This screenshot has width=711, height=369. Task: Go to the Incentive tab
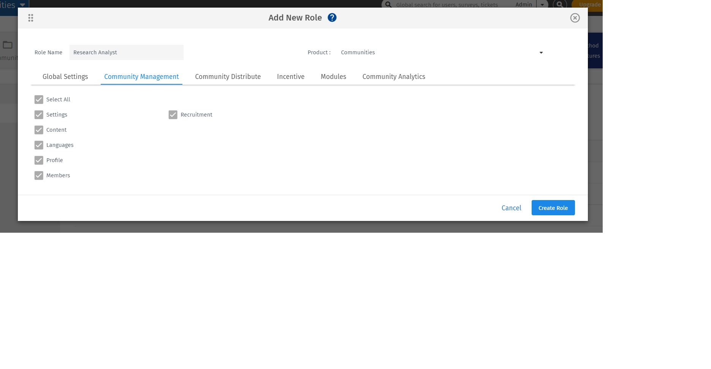tap(291, 77)
